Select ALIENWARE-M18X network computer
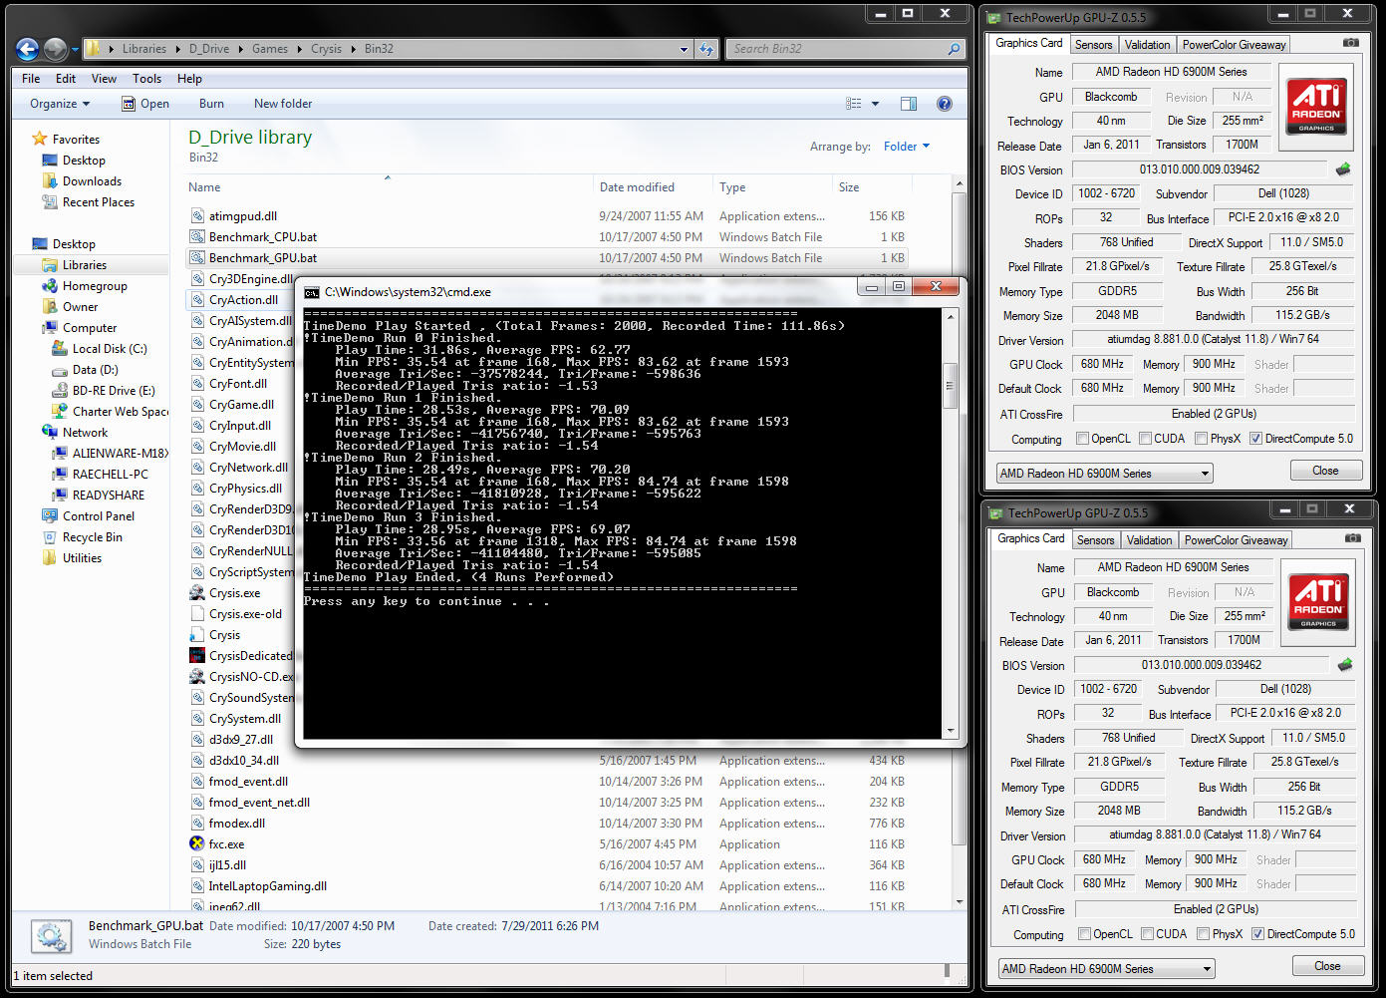Viewport: 1386px width, 998px height. tap(110, 453)
